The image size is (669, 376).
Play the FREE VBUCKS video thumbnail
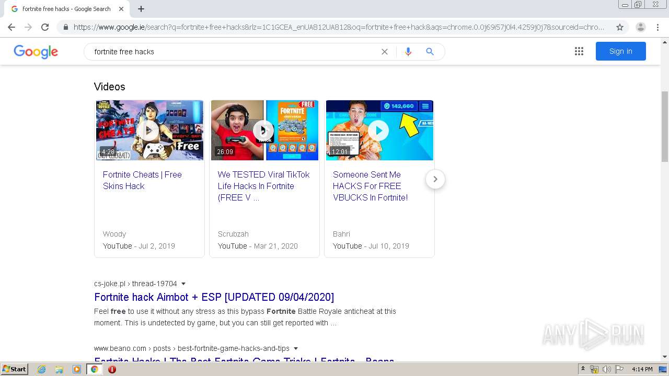click(x=379, y=130)
